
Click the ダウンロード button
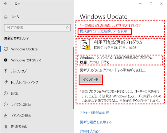[x=91, y=79]
